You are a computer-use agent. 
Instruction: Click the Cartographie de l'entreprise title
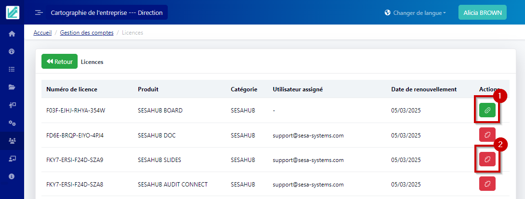[x=107, y=13]
